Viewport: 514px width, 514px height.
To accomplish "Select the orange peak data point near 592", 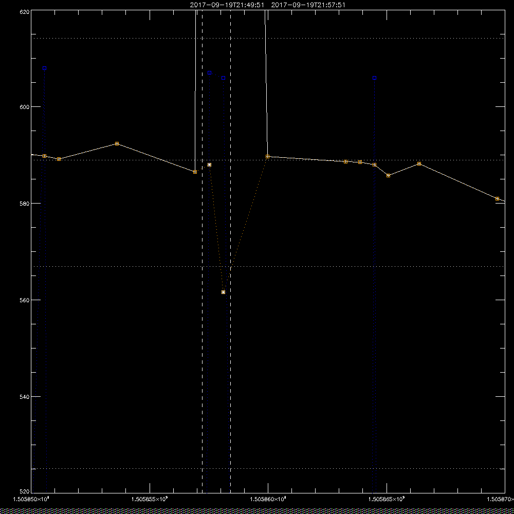I will [117, 144].
